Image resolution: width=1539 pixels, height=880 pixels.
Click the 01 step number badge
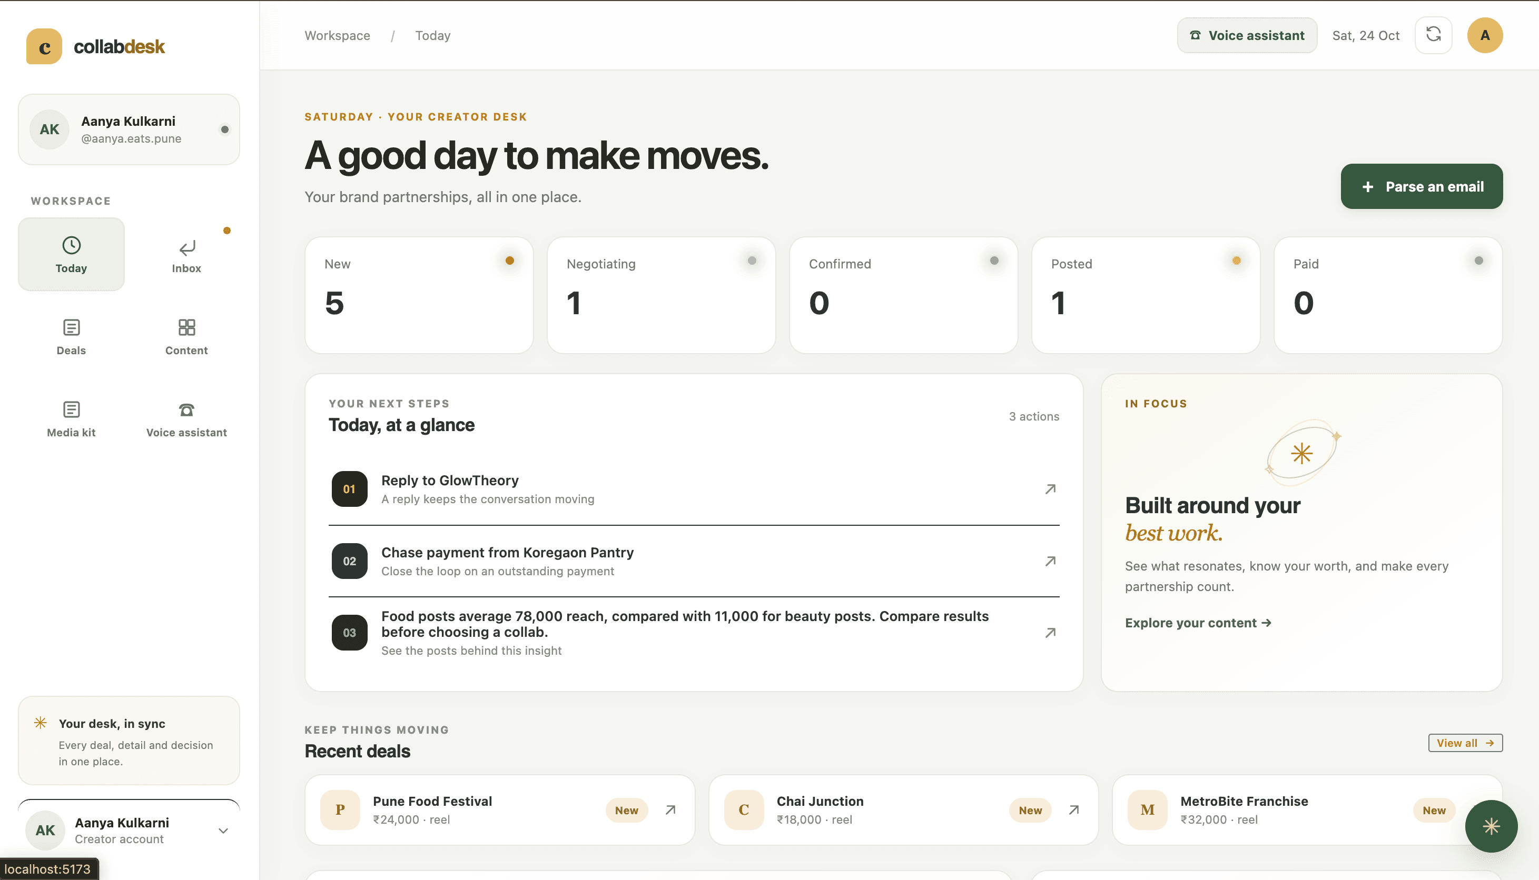click(x=350, y=489)
